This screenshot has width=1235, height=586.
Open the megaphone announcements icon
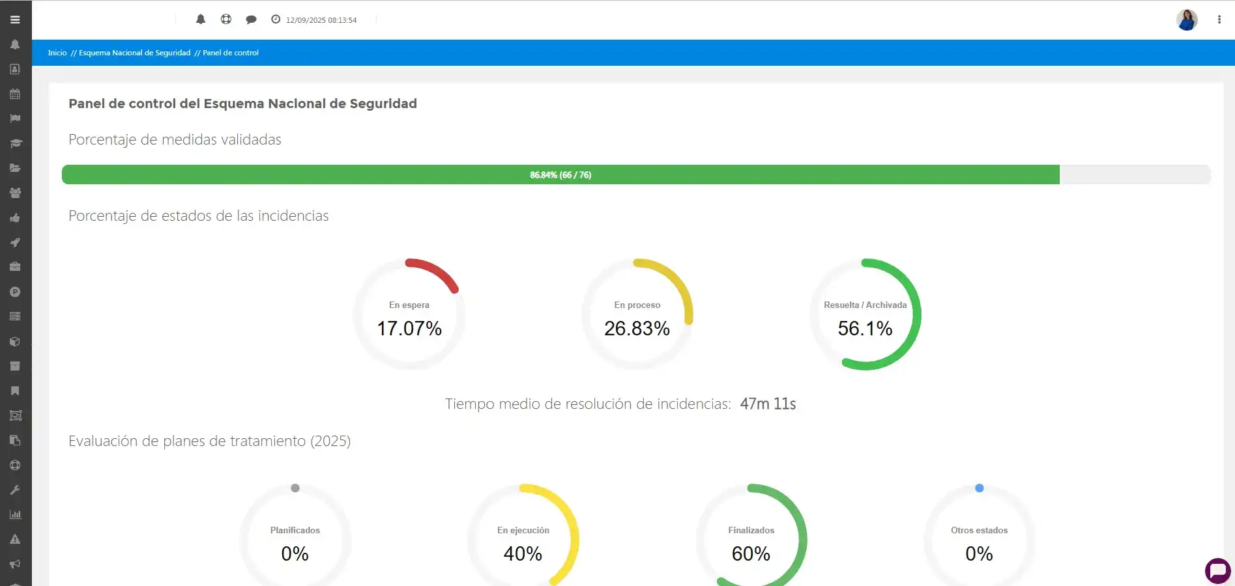15,564
